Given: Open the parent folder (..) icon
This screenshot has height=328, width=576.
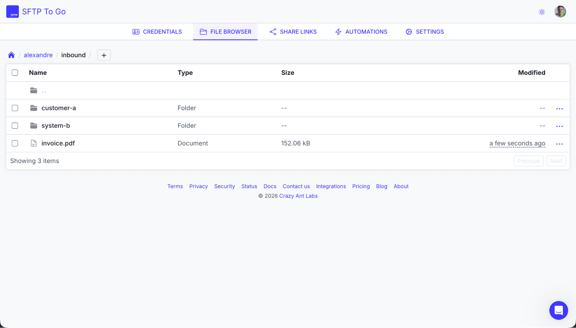Looking at the screenshot, I should (x=34, y=91).
